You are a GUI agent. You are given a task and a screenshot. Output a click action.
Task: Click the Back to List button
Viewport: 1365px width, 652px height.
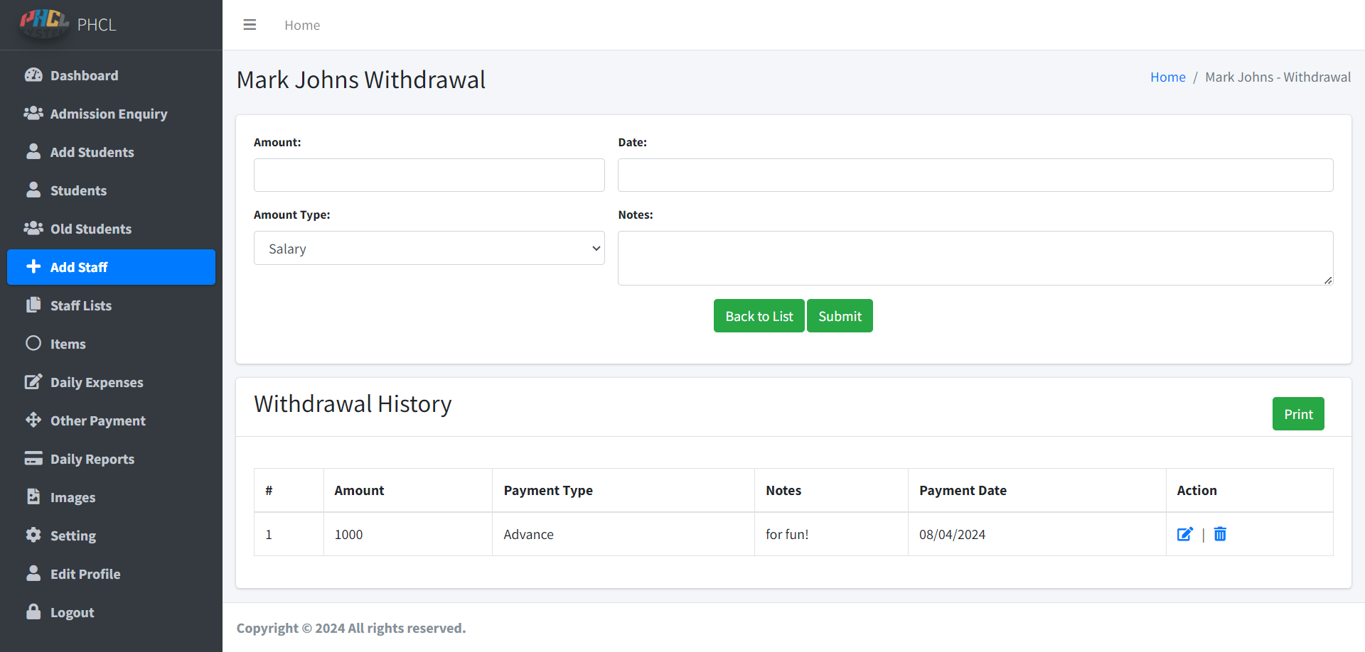click(759, 316)
